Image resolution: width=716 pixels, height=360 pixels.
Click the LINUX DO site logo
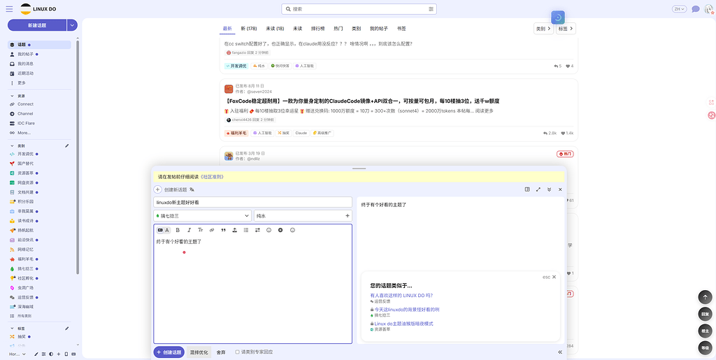pyautogui.click(x=39, y=8)
